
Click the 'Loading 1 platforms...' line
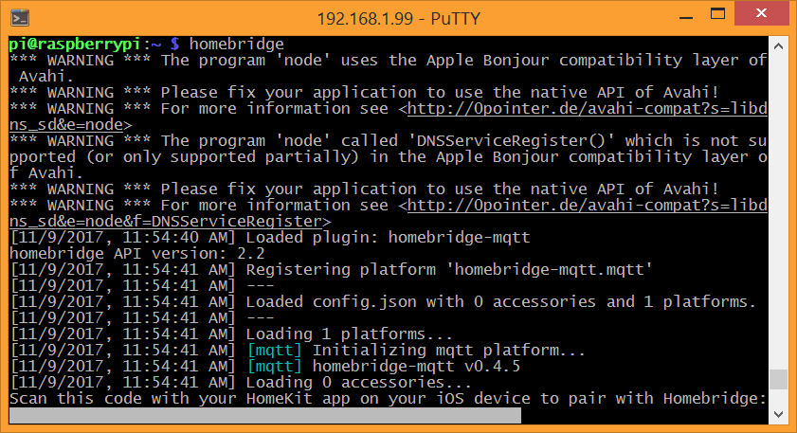pos(231,334)
